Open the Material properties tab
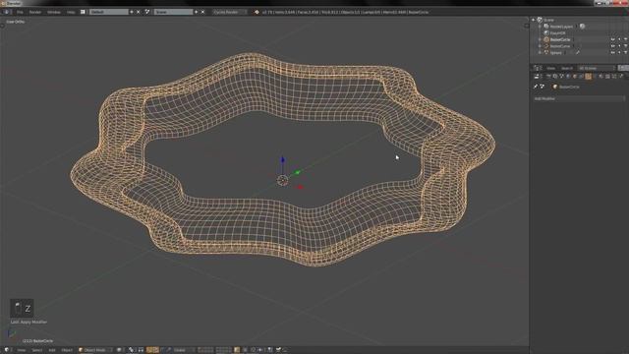 point(600,77)
